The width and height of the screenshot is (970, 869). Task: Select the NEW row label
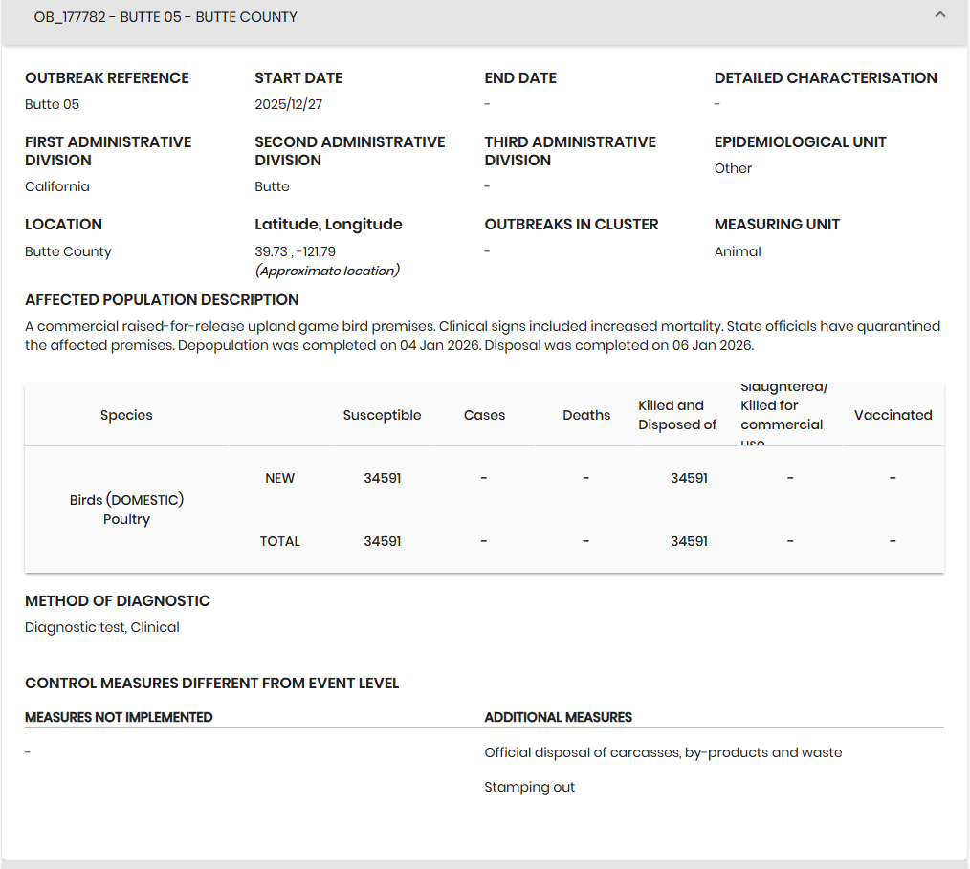pos(279,478)
